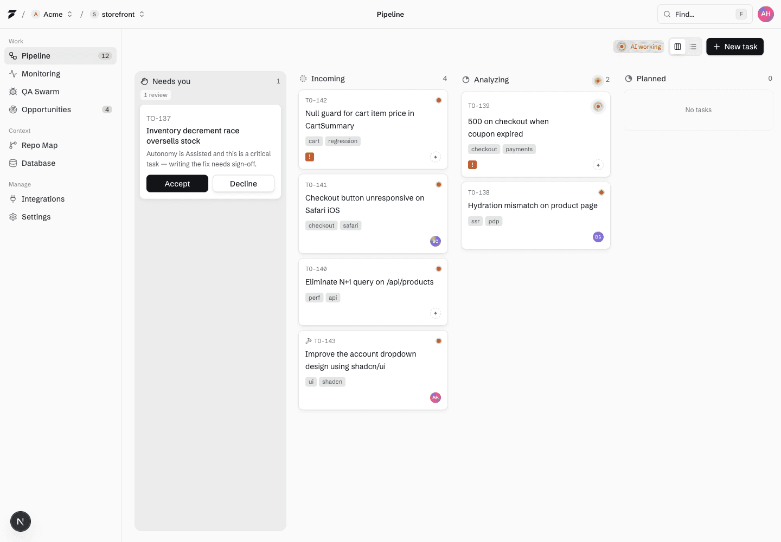
Task: Click the AI sparkle assignee icon on TO-142
Action: (x=436, y=157)
